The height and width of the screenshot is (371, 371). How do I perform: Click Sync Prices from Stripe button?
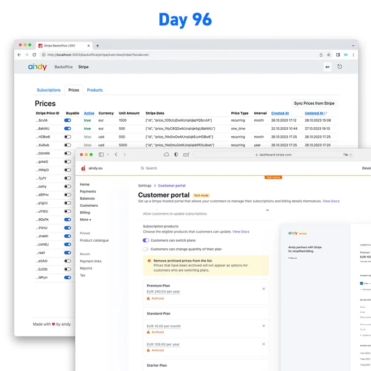[314, 104]
